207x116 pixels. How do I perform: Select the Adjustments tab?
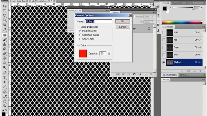(x=170, y=75)
